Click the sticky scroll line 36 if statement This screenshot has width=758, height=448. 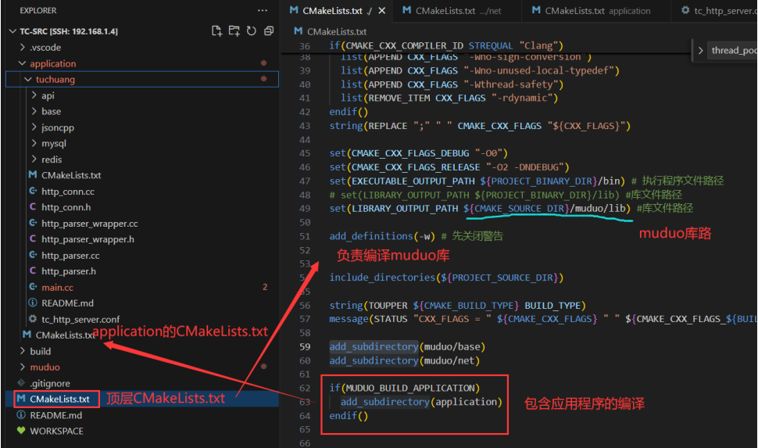(x=445, y=46)
